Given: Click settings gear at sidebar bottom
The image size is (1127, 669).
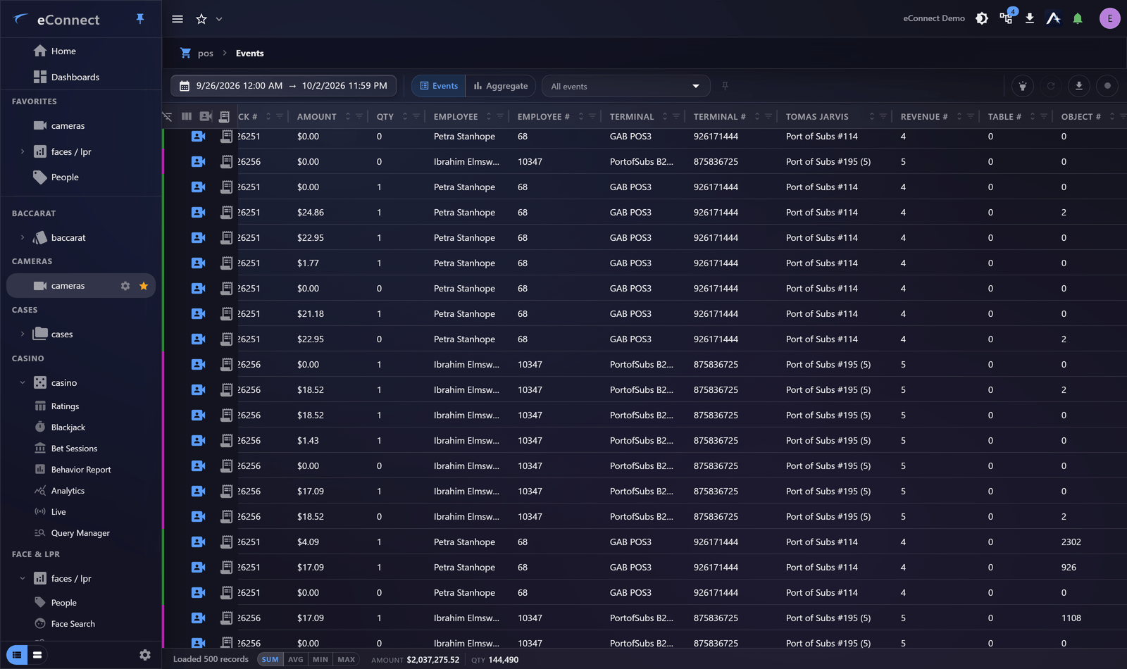Looking at the screenshot, I should (x=145, y=655).
